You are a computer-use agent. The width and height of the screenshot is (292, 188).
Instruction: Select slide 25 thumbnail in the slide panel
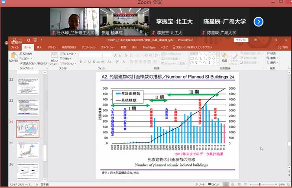click(x=28, y=150)
